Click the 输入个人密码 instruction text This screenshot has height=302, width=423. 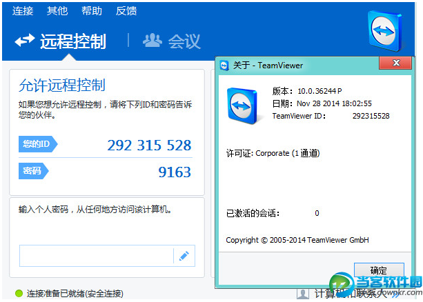pyautogui.click(x=95, y=209)
